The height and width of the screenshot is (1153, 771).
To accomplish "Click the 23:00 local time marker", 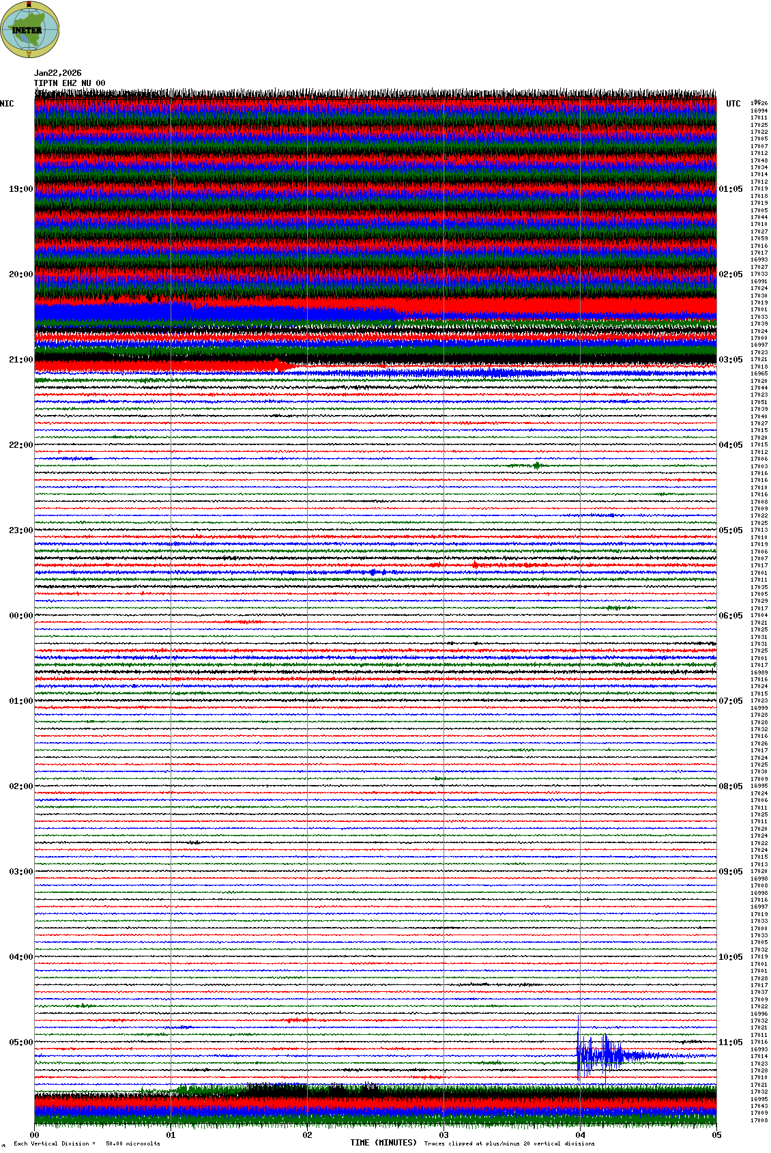I will [20, 530].
